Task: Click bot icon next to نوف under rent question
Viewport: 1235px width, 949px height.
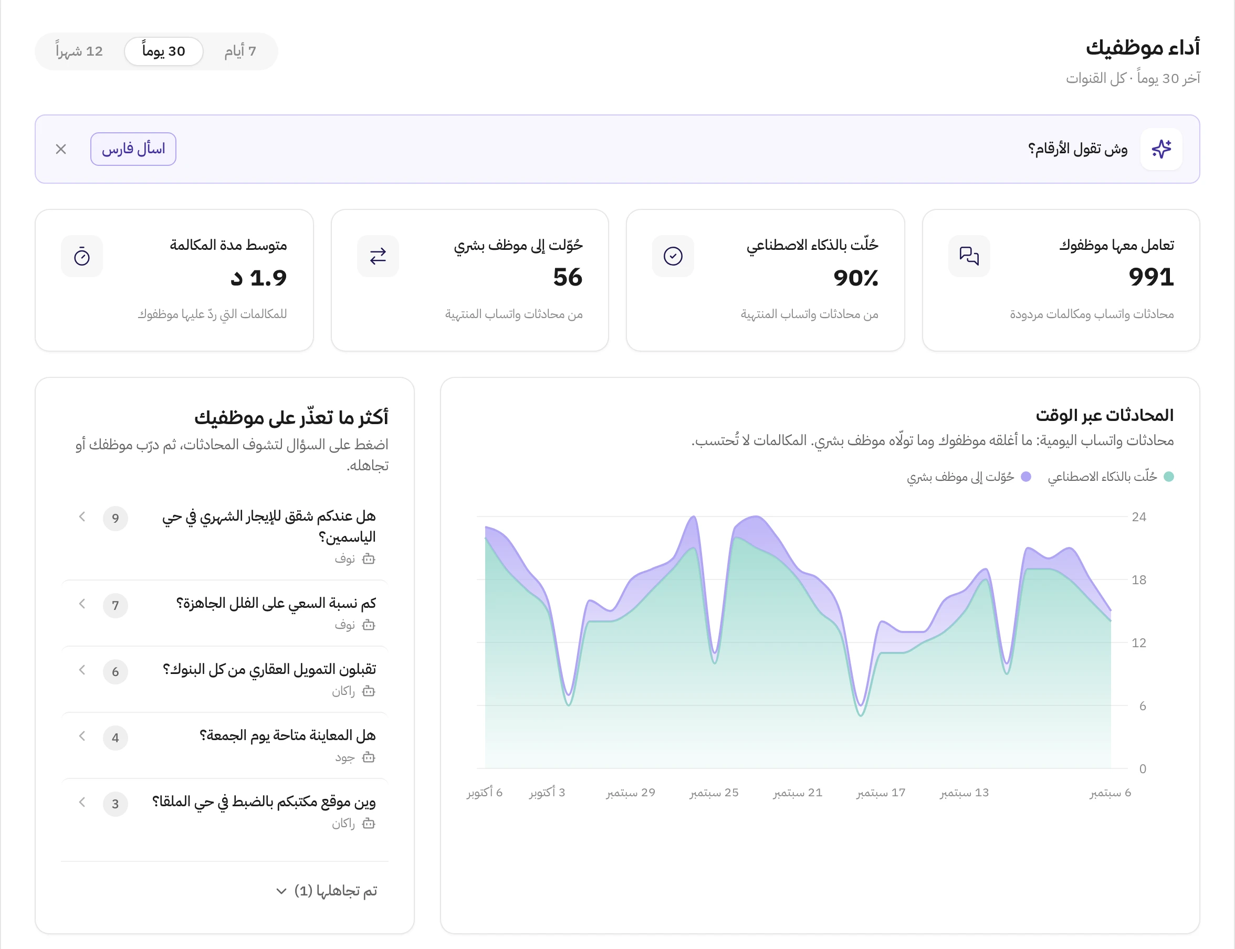Action: pos(369,558)
